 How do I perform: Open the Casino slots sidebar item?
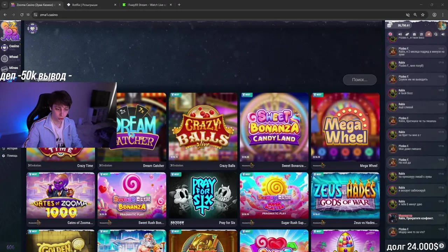click(x=10, y=47)
